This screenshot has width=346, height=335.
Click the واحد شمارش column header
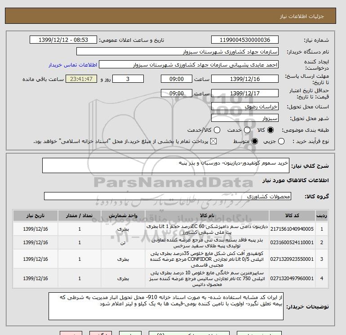(x=123, y=215)
